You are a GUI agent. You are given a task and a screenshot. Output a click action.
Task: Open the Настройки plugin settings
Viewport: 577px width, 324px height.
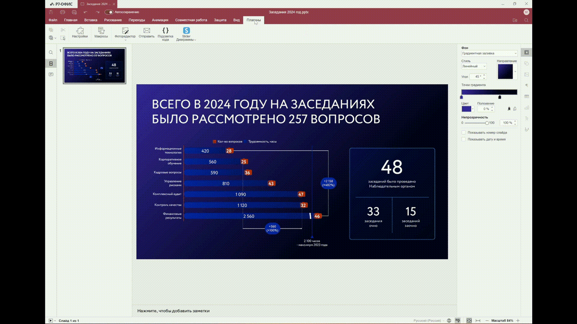click(x=80, y=33)
